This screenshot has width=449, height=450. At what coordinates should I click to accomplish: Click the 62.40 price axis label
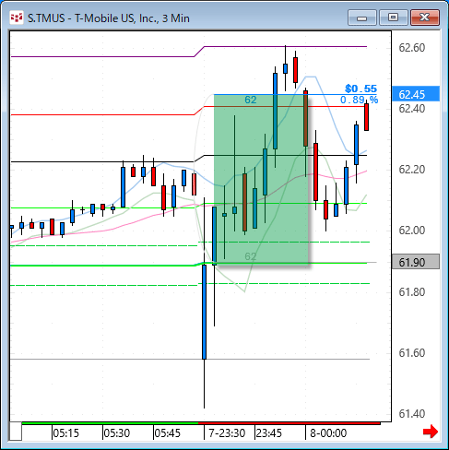(x=412, y=109)
